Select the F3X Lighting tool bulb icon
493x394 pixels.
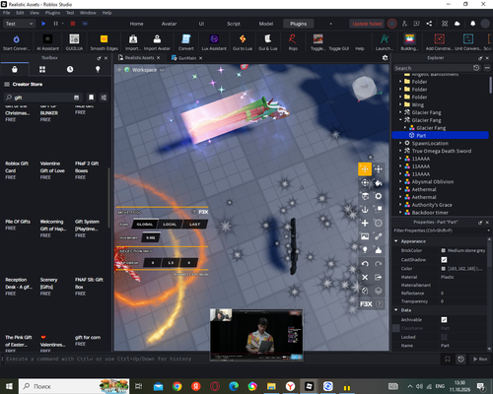[x=365, y=250]
